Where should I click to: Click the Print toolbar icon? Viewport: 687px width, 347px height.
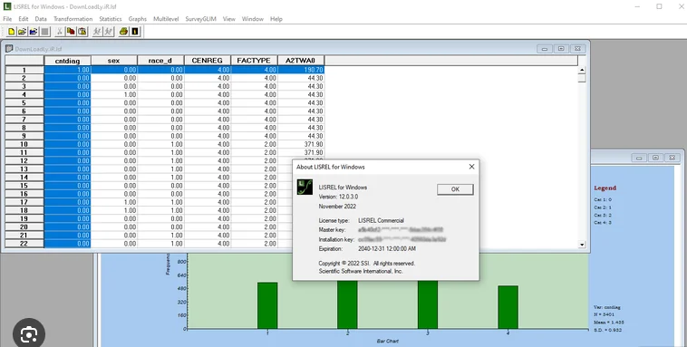point(123,32)
